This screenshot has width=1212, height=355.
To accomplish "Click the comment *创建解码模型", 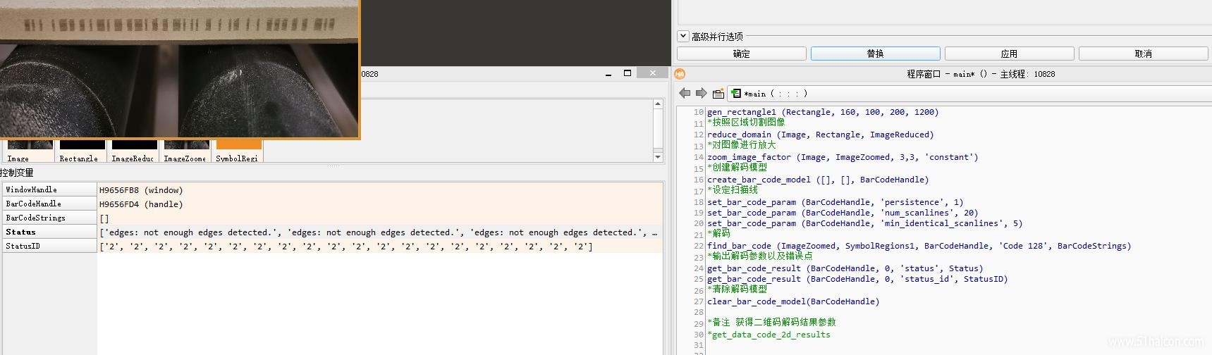I will pos(737,168).
